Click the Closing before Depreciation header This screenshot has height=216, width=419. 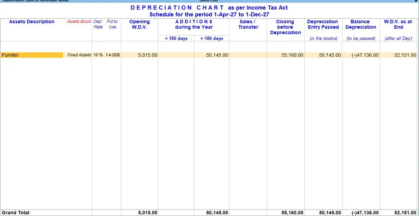point(285,27)
